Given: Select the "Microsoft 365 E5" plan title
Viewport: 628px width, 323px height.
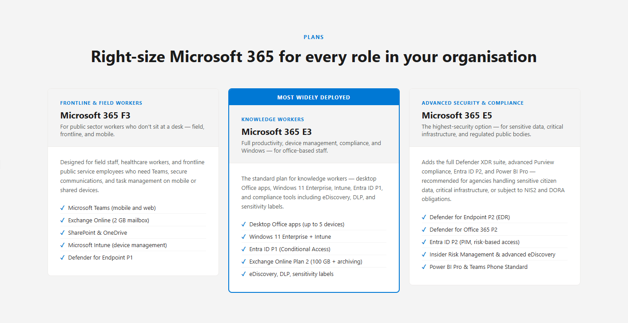Looking at the screenshot, I should [457, 115].
